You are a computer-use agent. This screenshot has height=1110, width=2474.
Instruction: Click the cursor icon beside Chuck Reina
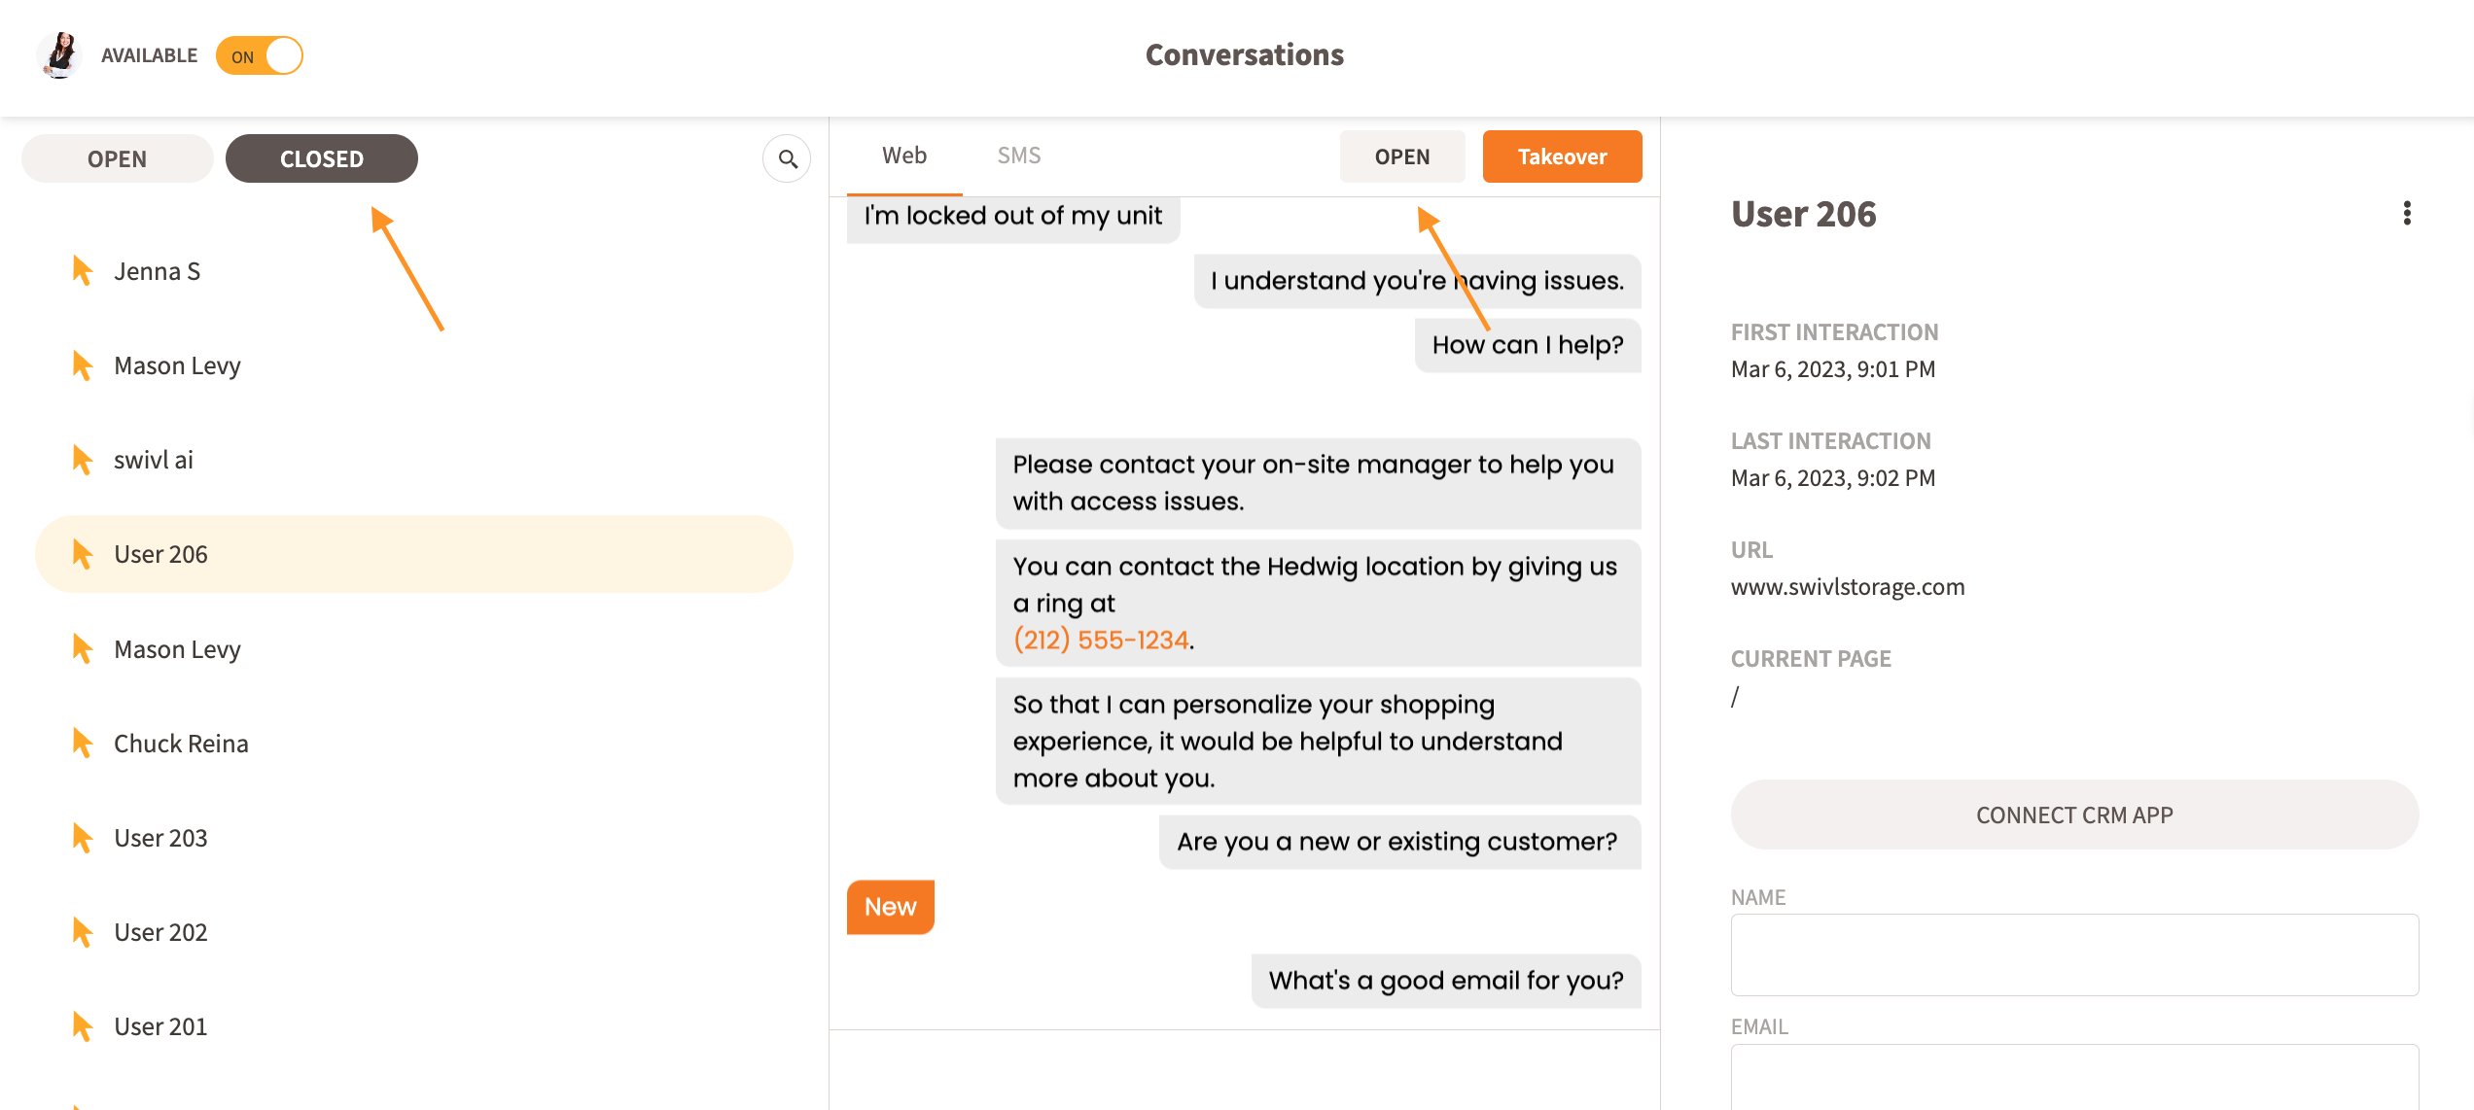click(x=83, y=743)
